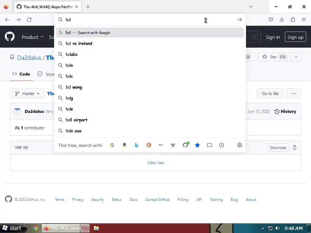Open the three-dot more options menu
311x233 pixels.
[294, 93]
